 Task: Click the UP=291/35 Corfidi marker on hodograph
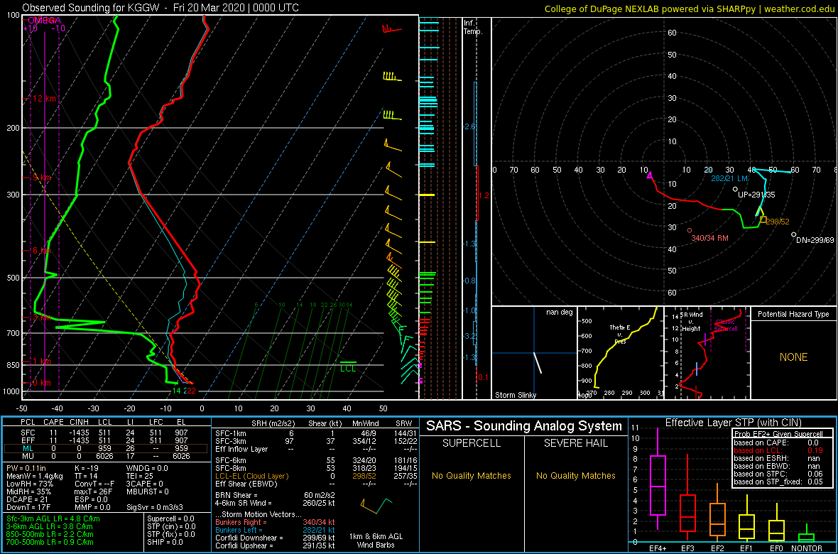(x=736, y=189)
